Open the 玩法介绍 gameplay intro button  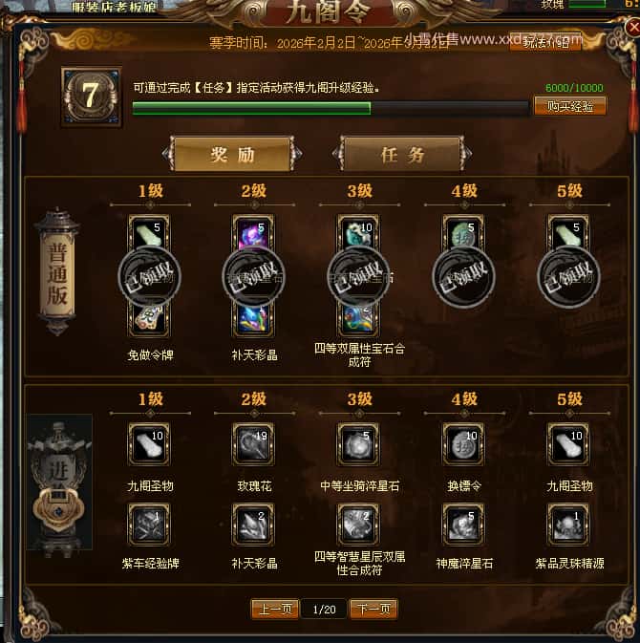click(x=545, y=41)
